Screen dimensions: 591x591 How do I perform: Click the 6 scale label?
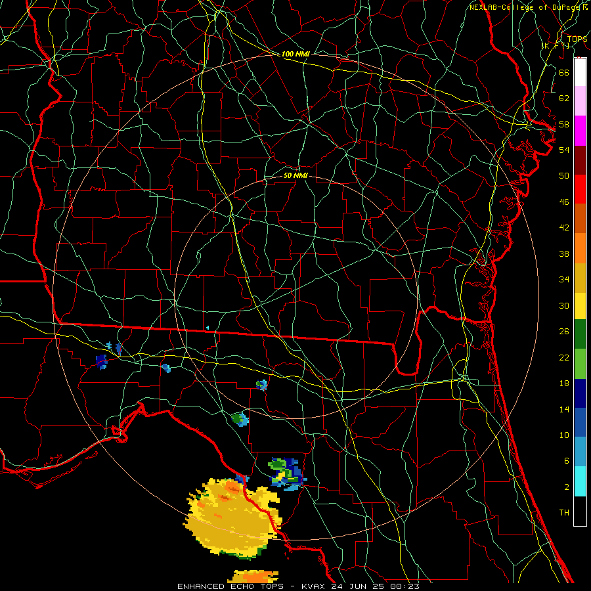coord(567,461)
